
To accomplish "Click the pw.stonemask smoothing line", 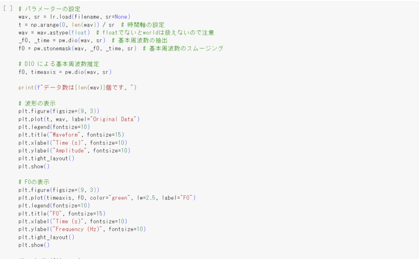I will (121, 48).
